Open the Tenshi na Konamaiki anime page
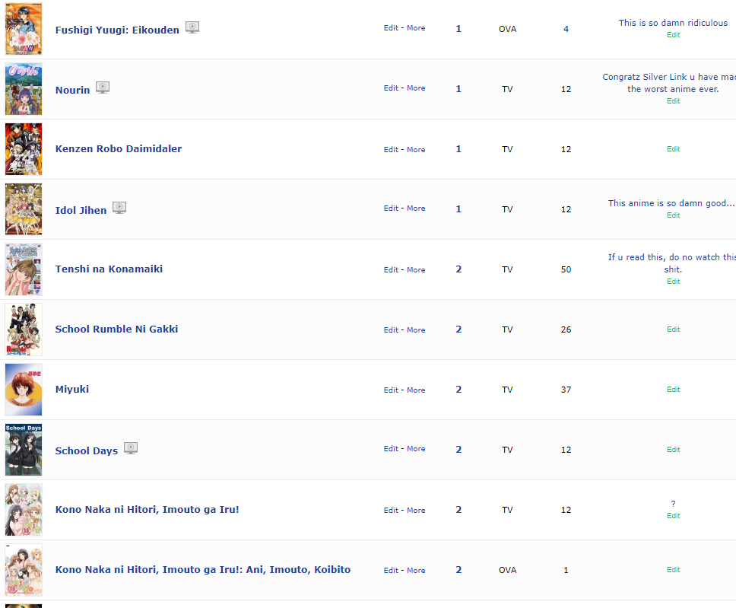The width and height of the screenshot is (736, 608). (x=109, y=269)
